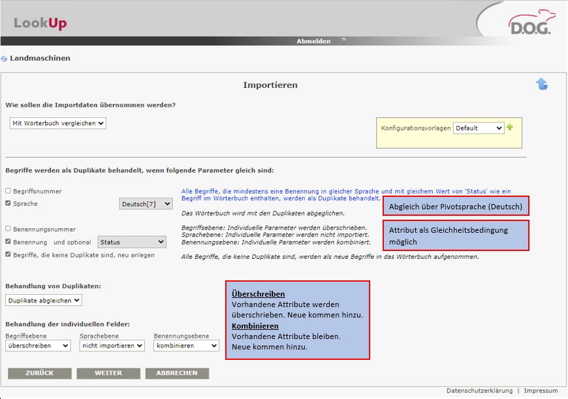568x399 pixels.
Task: Enable the Begriffsnummer checkbox
Action: click(x=8, y=191)
